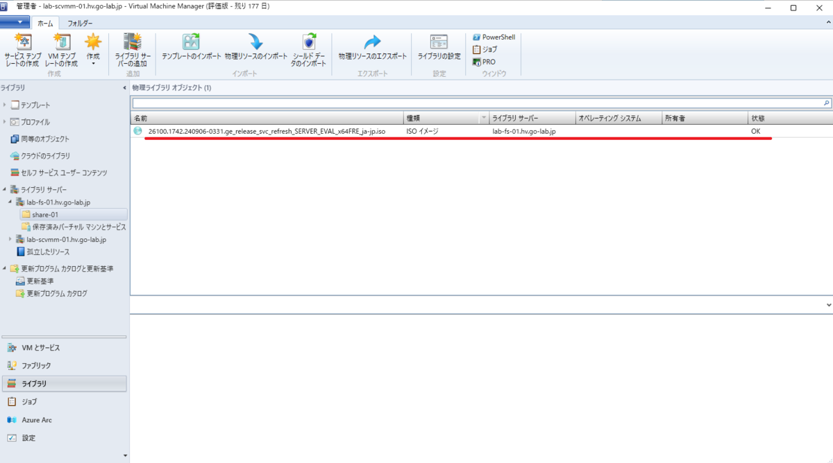Click the lab-fs-01.hv.go-lab.jp library server cell
Viewport: 833px width, 463px height.
pyautogui.click(x=524, y=130)
